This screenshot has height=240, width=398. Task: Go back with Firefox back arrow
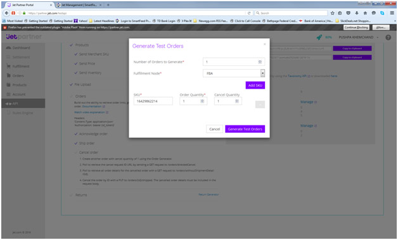pos(6,13)
